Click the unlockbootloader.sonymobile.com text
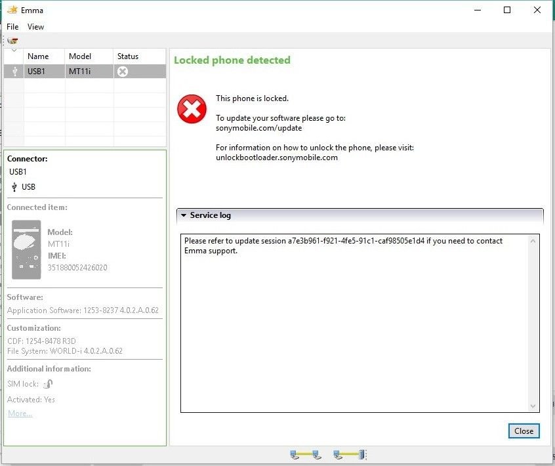 277,158
